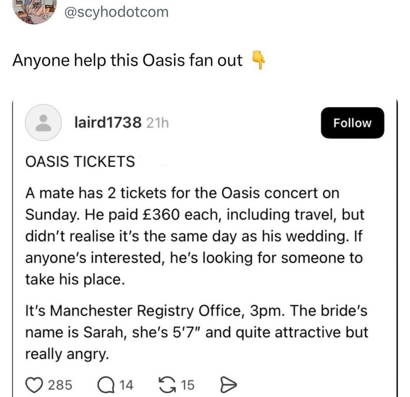Image resolution: width=410 pixels, height=397 pixels.
Task: Open laird1738's default avatar
Action: (x=43, y=123)
